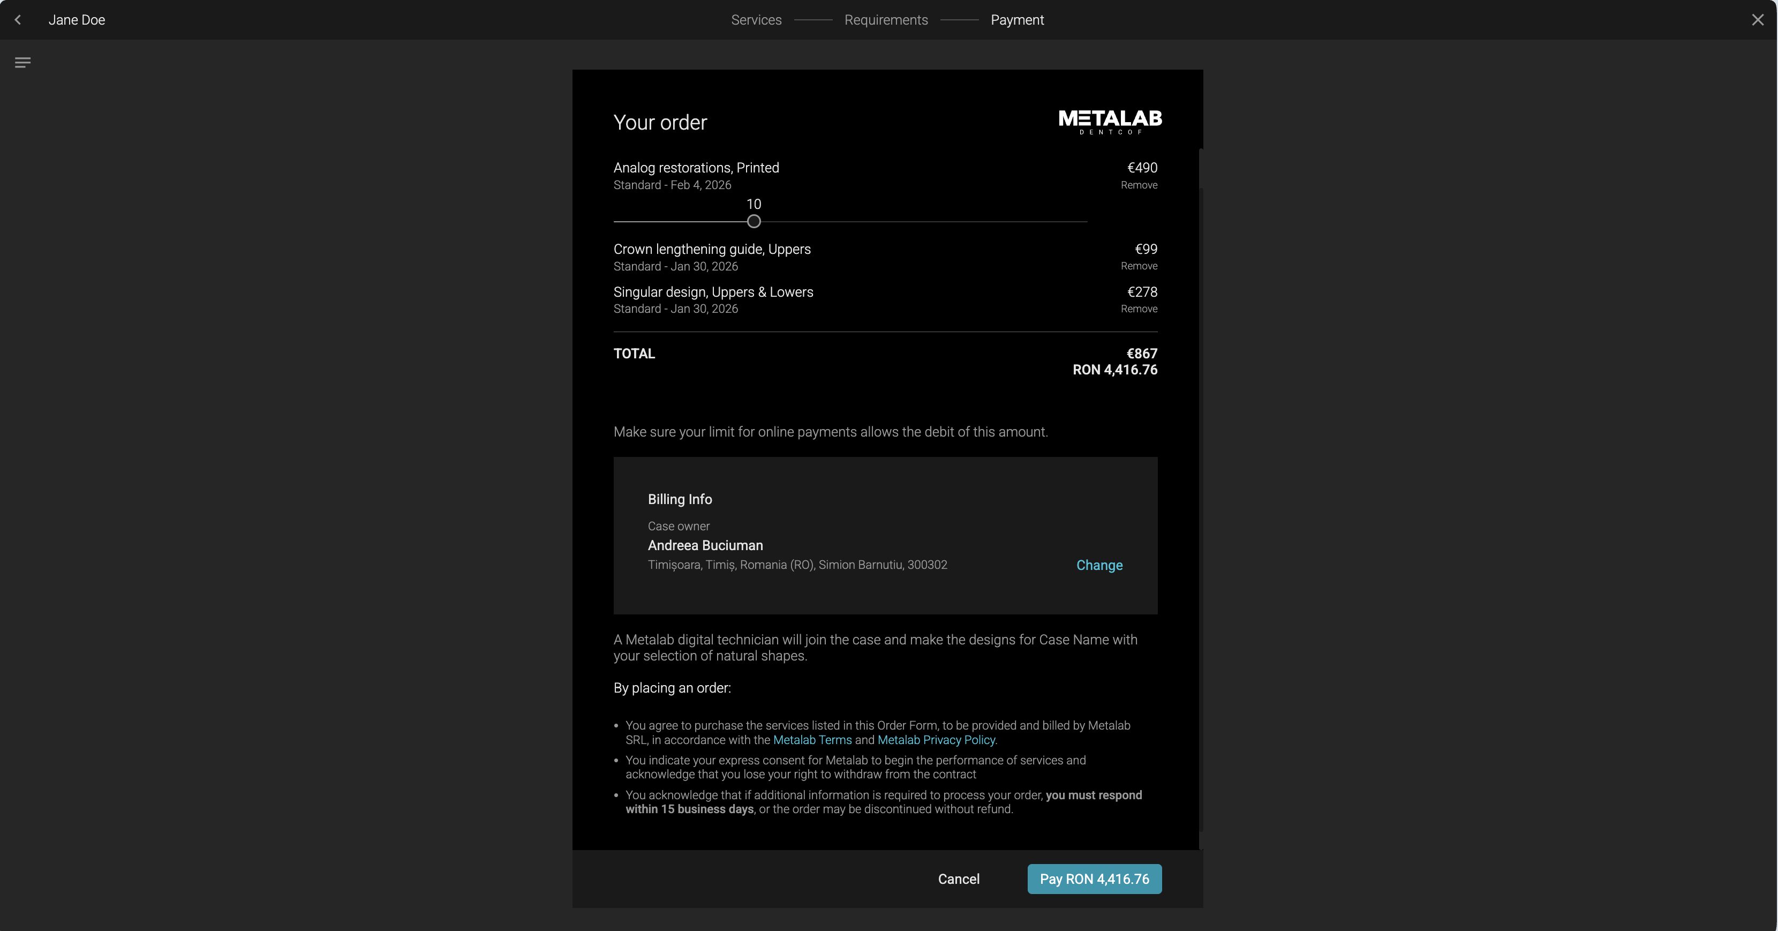Go to the Requirements step
1778x931 pixels.
pyautogui.click(x=886, y=20)
